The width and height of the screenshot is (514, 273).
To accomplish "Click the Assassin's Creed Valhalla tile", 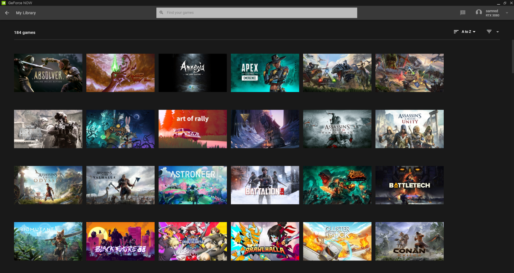I will click(120, 185).
